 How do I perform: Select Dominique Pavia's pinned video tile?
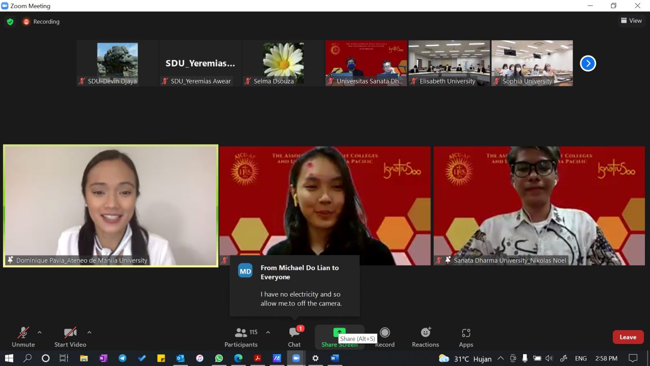point(111,206)
